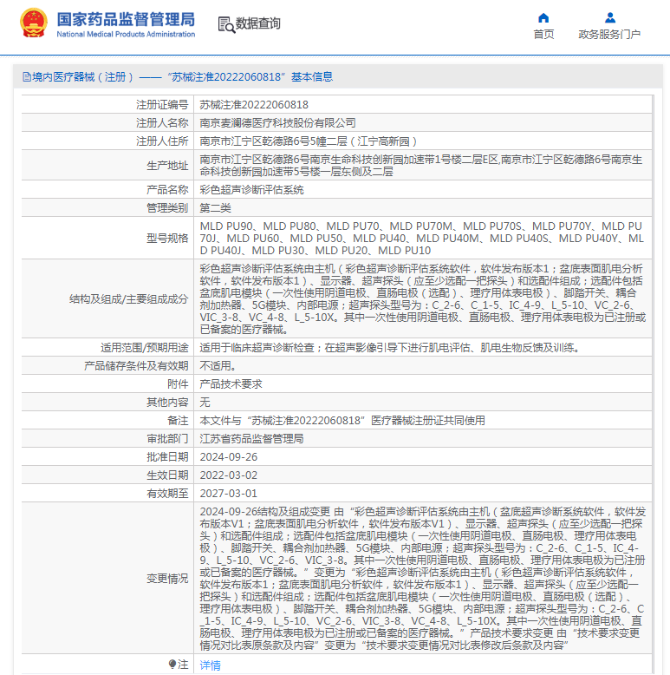670x675 pixels.
Task: Select registrant address 南京市江宁区乾德路6号5幢二层
Action: click(274, 141)
